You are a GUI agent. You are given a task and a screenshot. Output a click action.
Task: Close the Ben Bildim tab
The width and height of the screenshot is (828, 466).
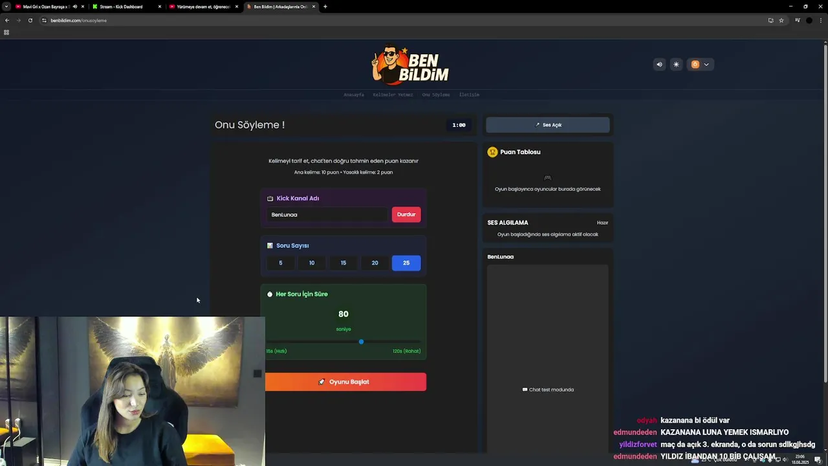pos(314,6)
